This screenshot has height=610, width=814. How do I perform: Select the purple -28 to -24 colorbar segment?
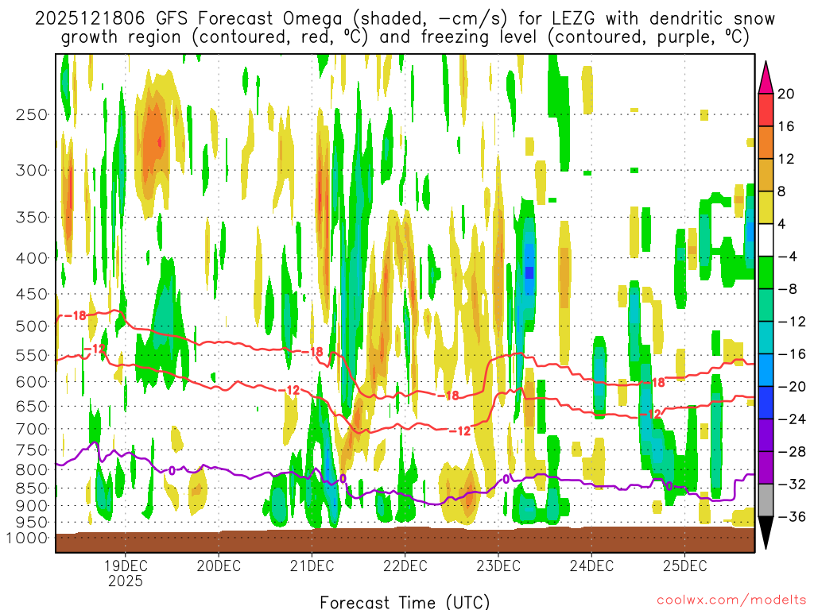click(x=766, y=435)
